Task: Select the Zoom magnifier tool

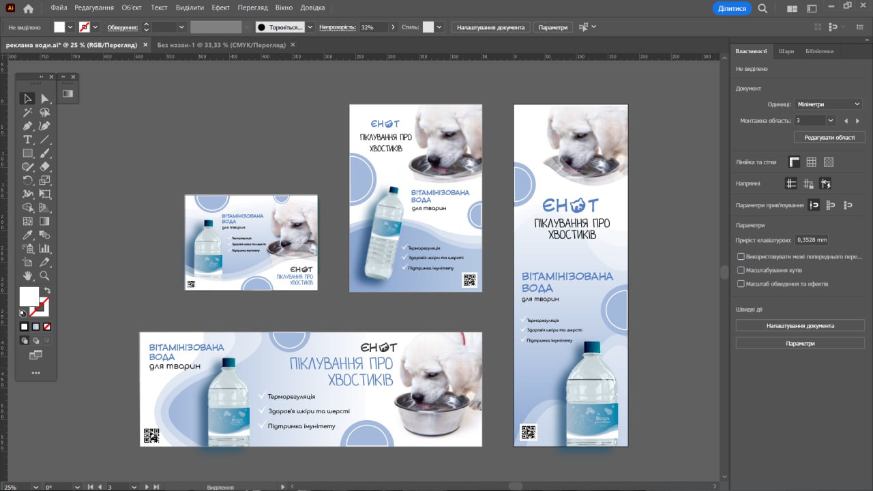Action: [44, 276]
